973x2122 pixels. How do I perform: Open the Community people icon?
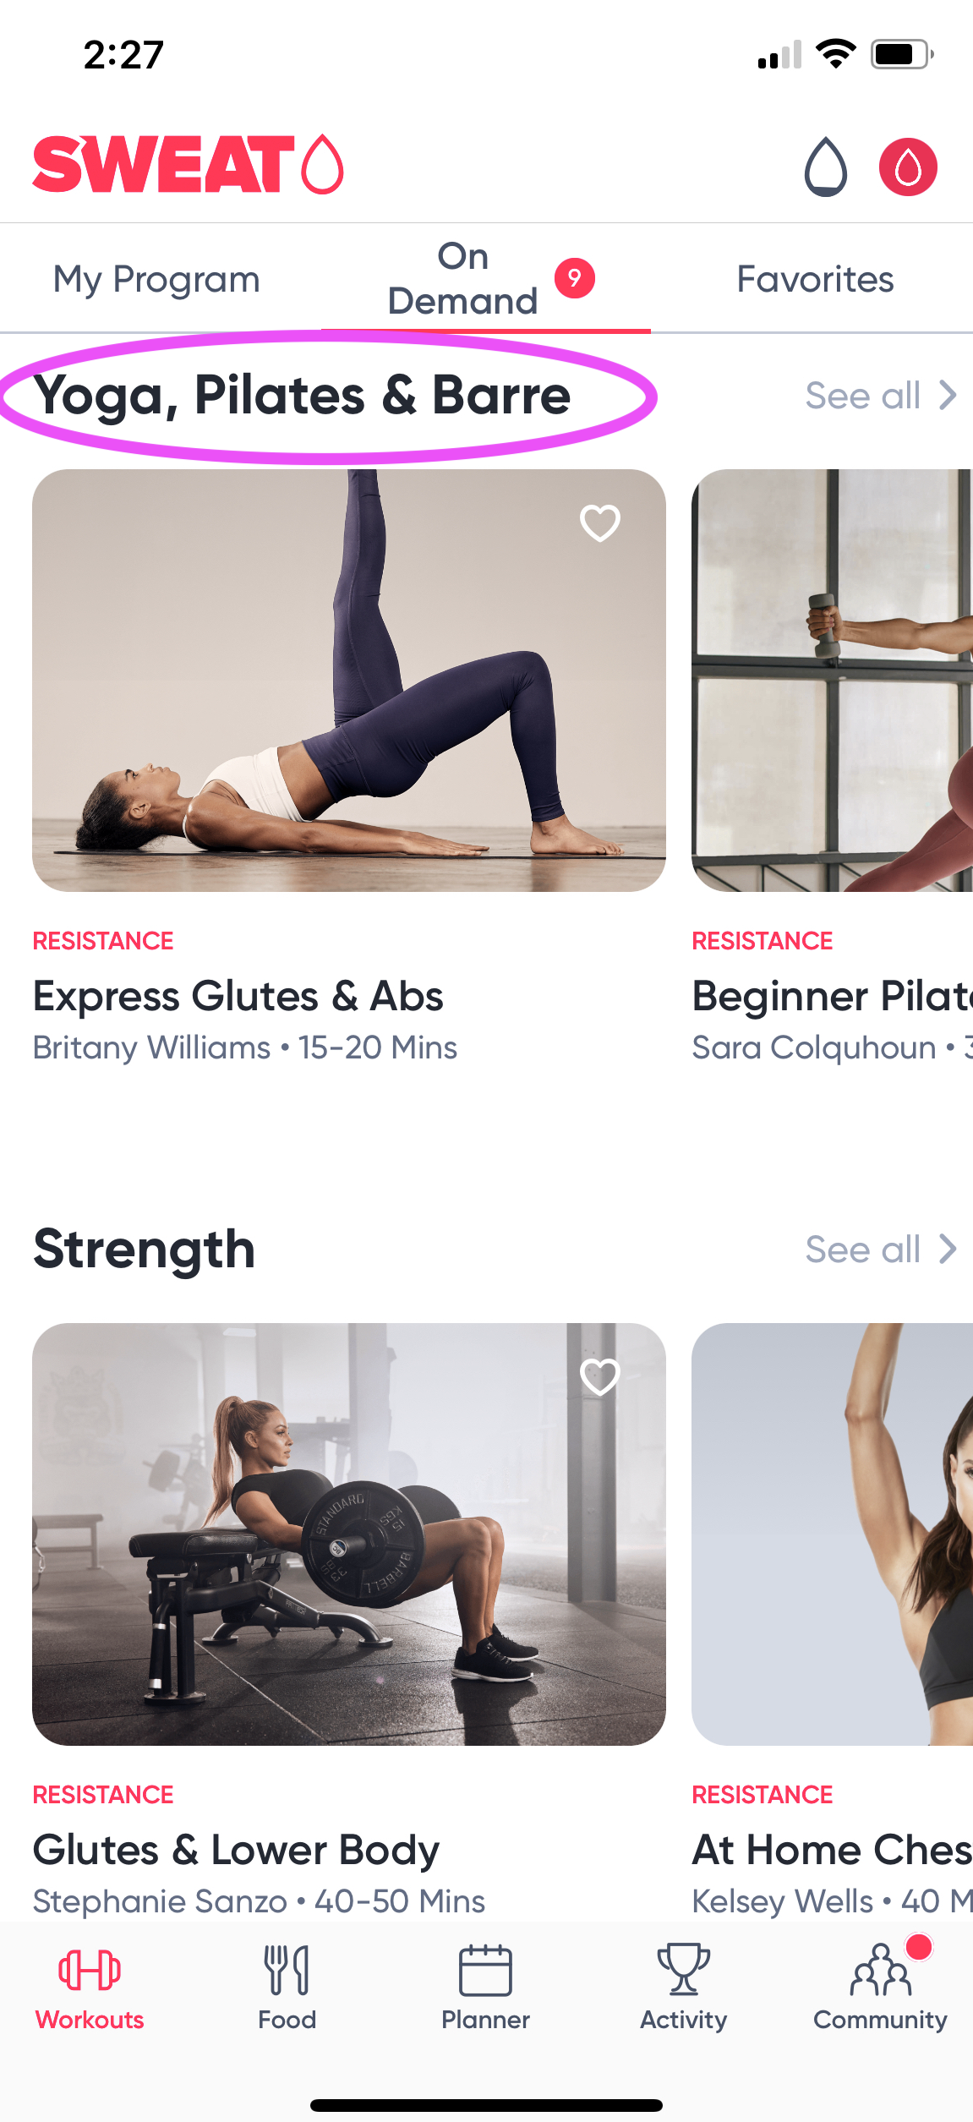(x=880, y=1969)
